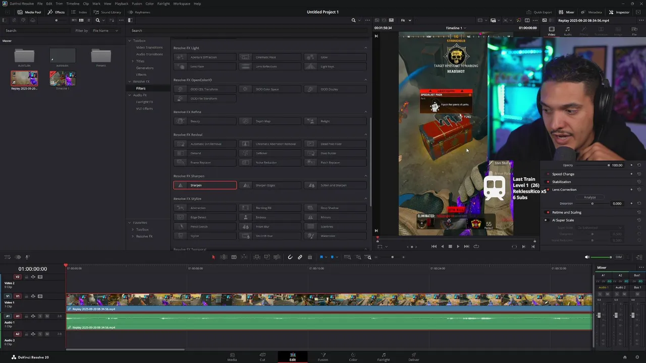Choose the Edge Detect effect
The image size is (646, 363).
click(x=205, y=217)
